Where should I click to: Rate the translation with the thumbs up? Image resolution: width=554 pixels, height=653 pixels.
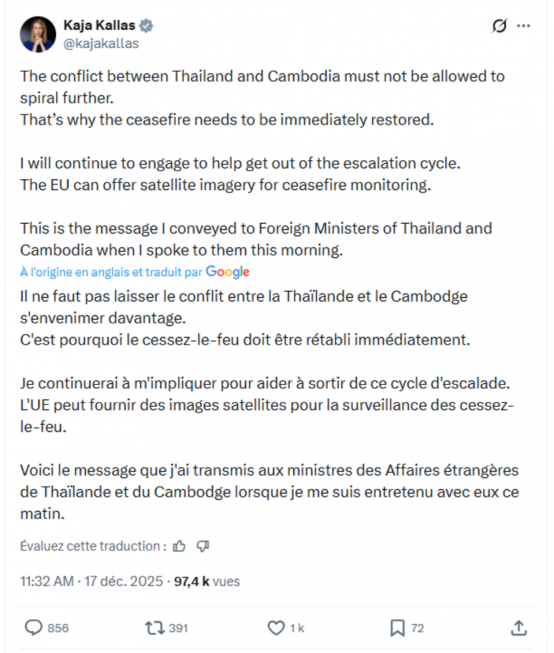178,546
